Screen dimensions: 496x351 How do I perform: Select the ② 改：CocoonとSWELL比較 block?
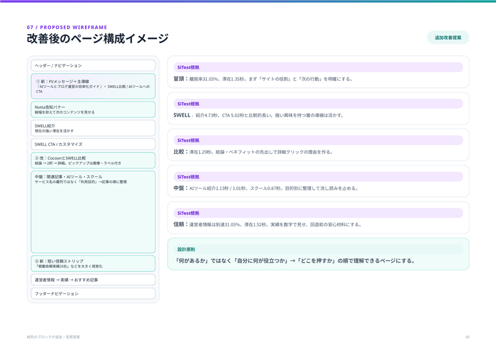93,161
